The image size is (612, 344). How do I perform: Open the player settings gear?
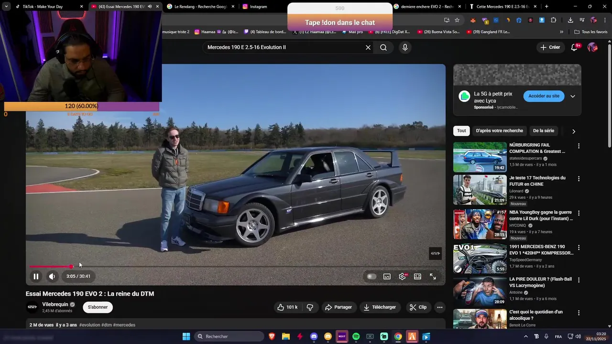(402, 276)
